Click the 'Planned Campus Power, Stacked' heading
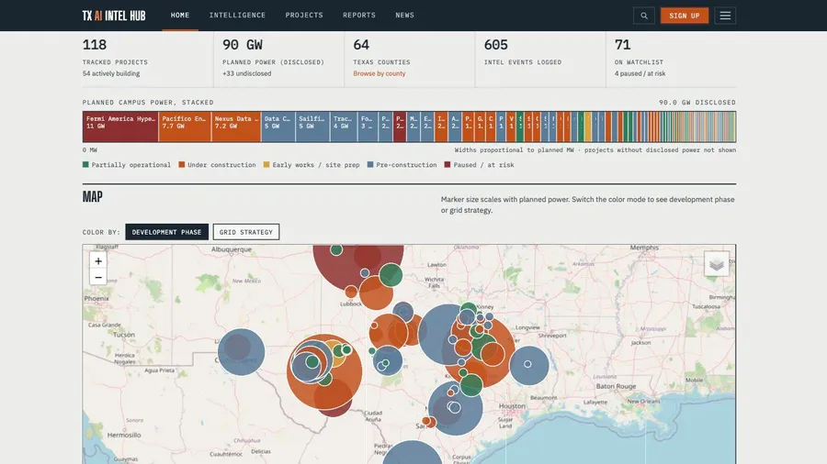 (148, 103)
